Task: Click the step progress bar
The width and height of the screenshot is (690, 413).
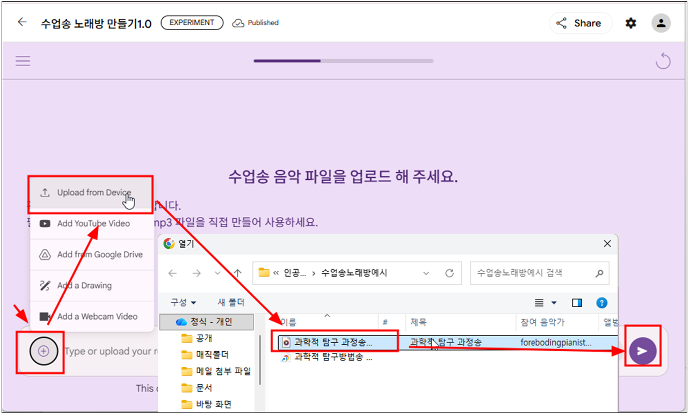Action: coord(344,61)
